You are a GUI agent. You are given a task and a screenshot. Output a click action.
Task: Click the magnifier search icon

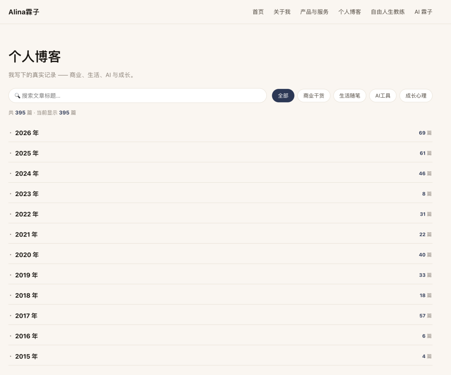(17, 96)
